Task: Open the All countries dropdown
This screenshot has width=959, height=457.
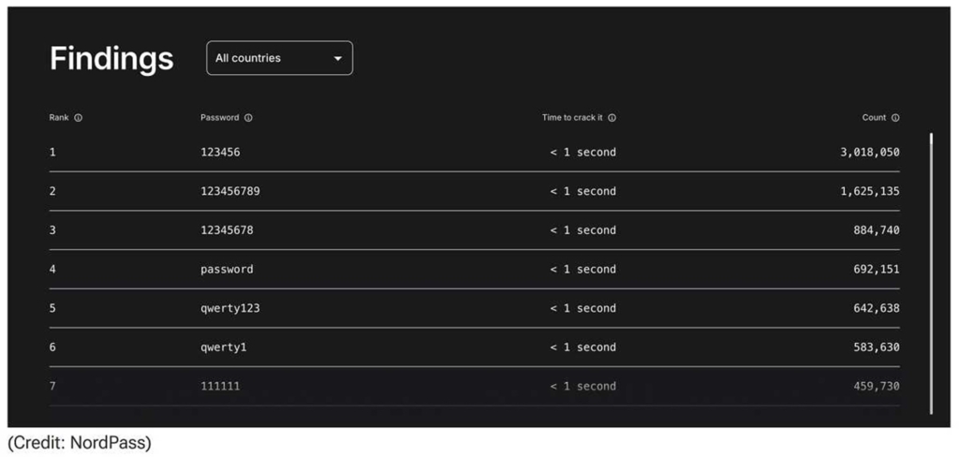Action: point(279,58)
